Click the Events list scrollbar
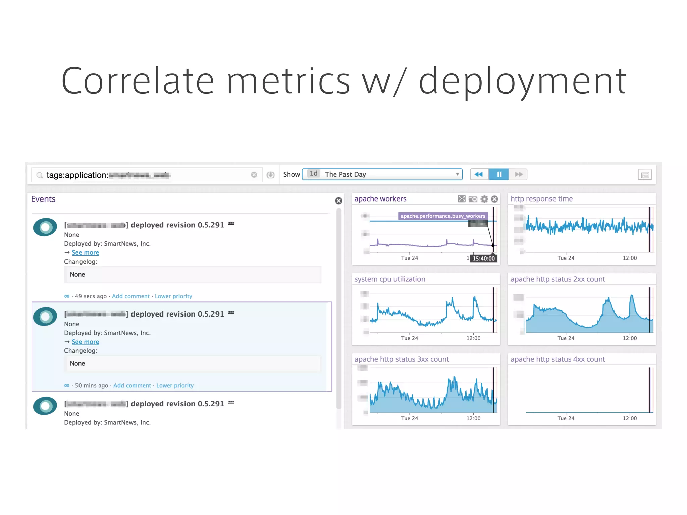The height and width of the screenshot is (515, 687). 338,308
